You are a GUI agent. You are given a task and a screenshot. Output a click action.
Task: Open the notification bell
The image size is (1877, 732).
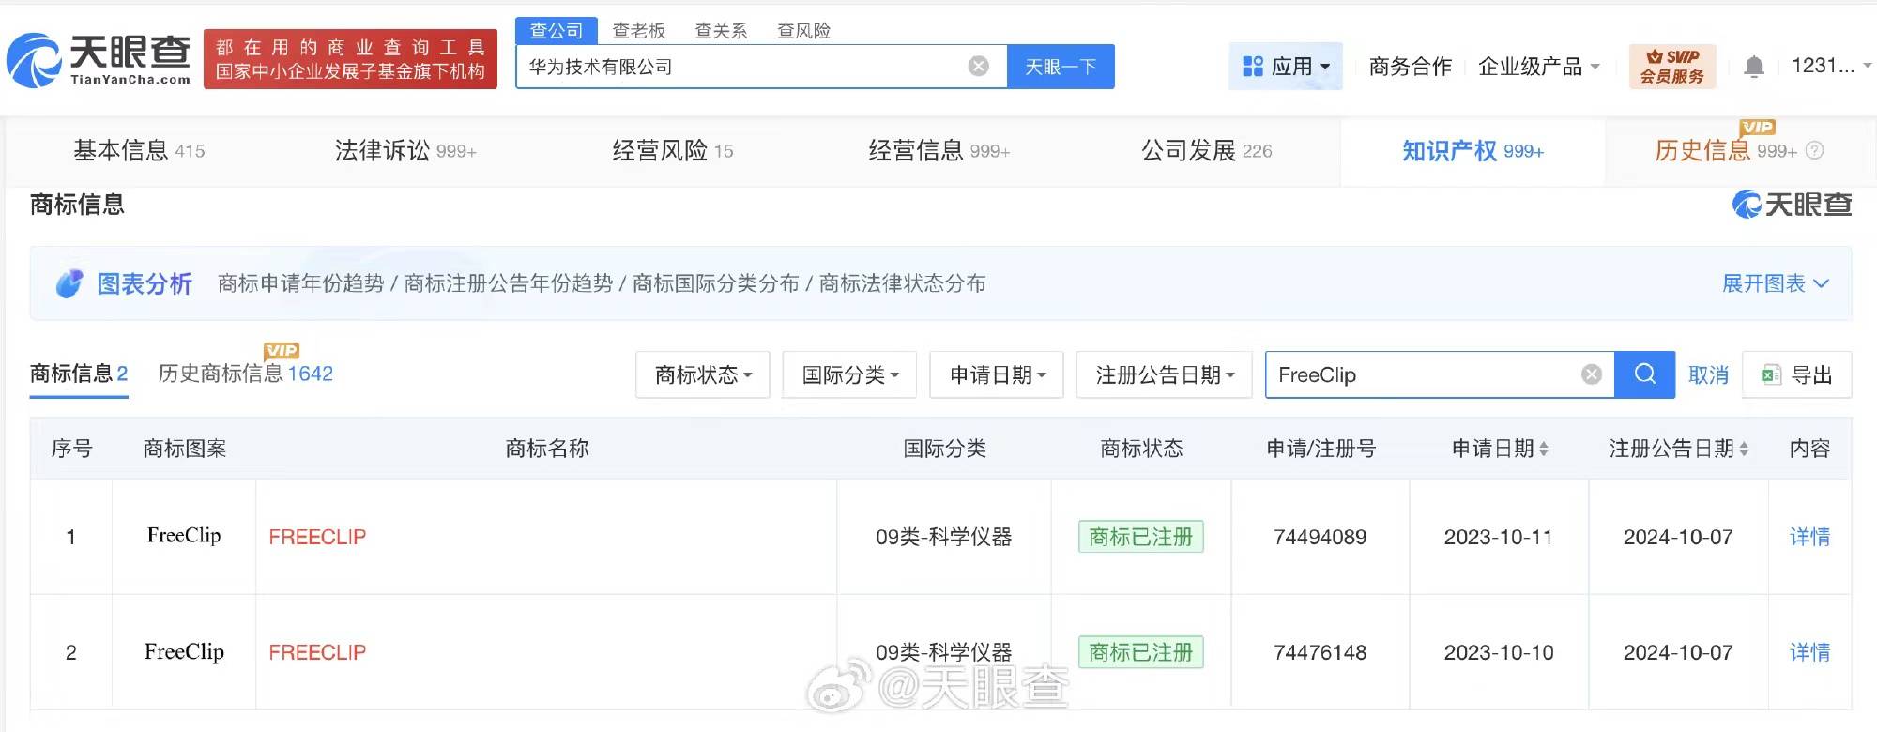pyautogui.click(x=1753, y=67)
